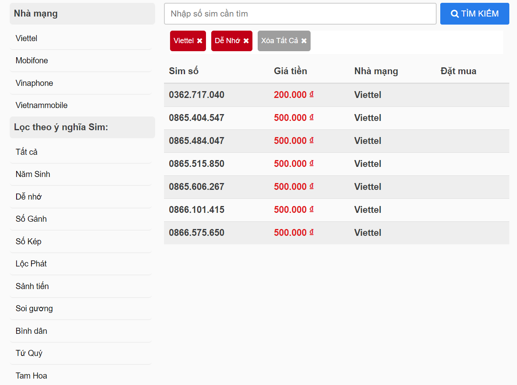Select Năm Sinh filter
517x385 pixels.
pyautogui.click(x=33, y=174)
